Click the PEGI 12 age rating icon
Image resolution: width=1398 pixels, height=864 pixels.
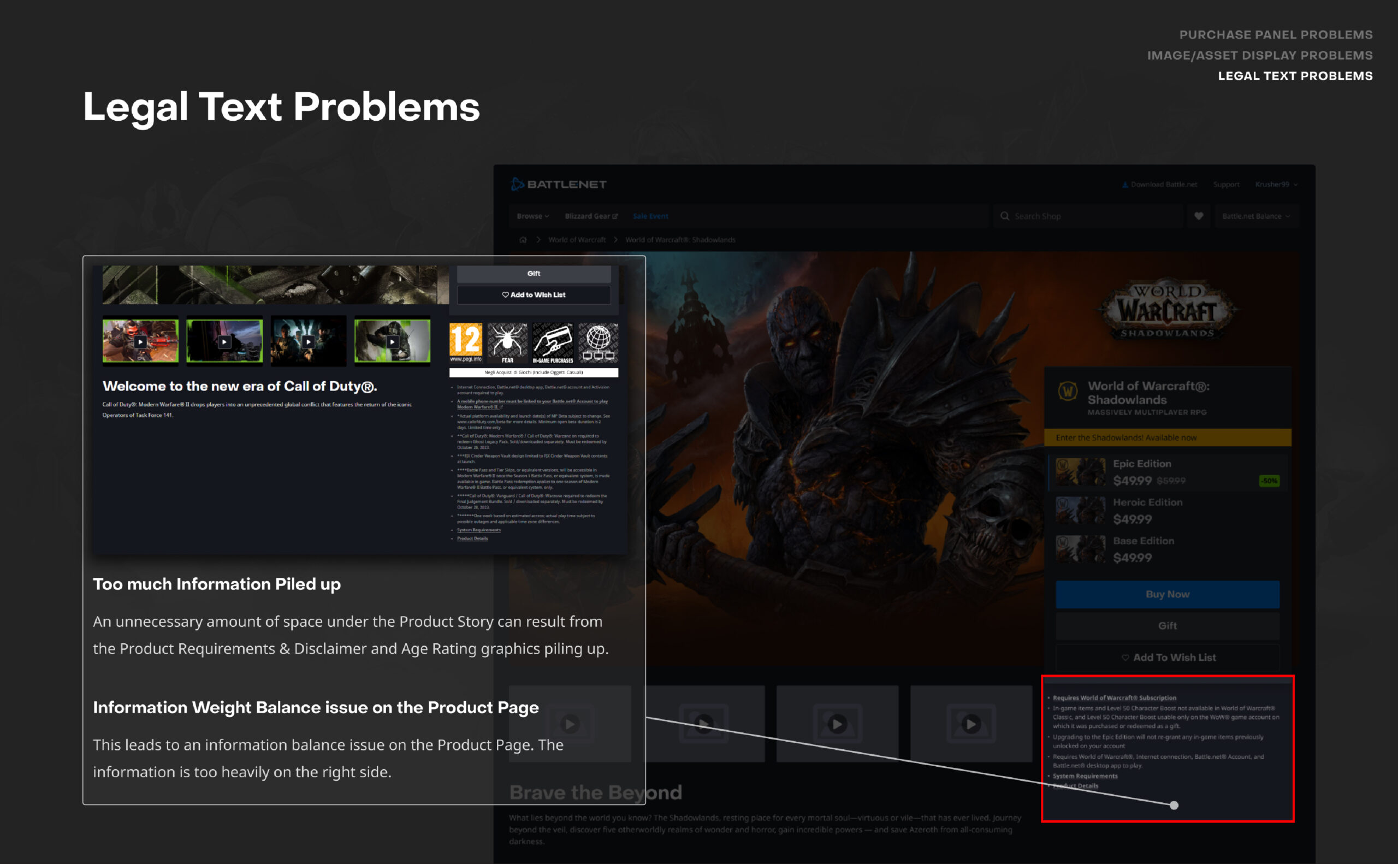click(x=466, y=343)
